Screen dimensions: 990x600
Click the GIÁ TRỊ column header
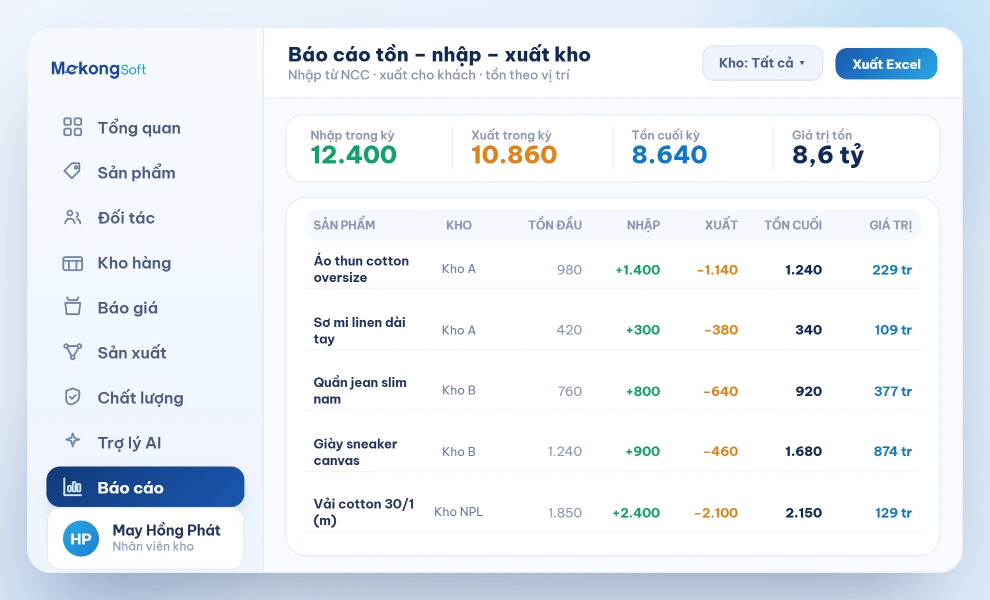pyautogui.click(x=890, y=225)
